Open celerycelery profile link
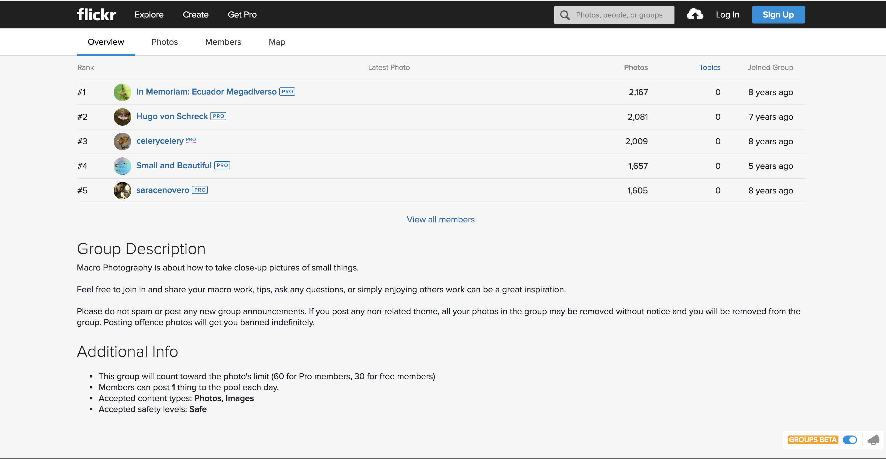The width and height of the screenshot is (886, 459). pyautogui.click(x=160, y=141)
